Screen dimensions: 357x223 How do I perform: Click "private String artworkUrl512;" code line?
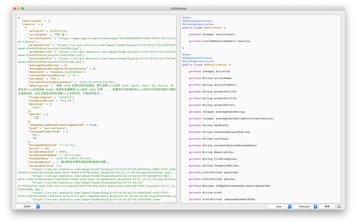pos(213,99)
